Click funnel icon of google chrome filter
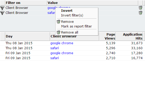The height and width of the screenshot is (105, 145). click(2, 8)
